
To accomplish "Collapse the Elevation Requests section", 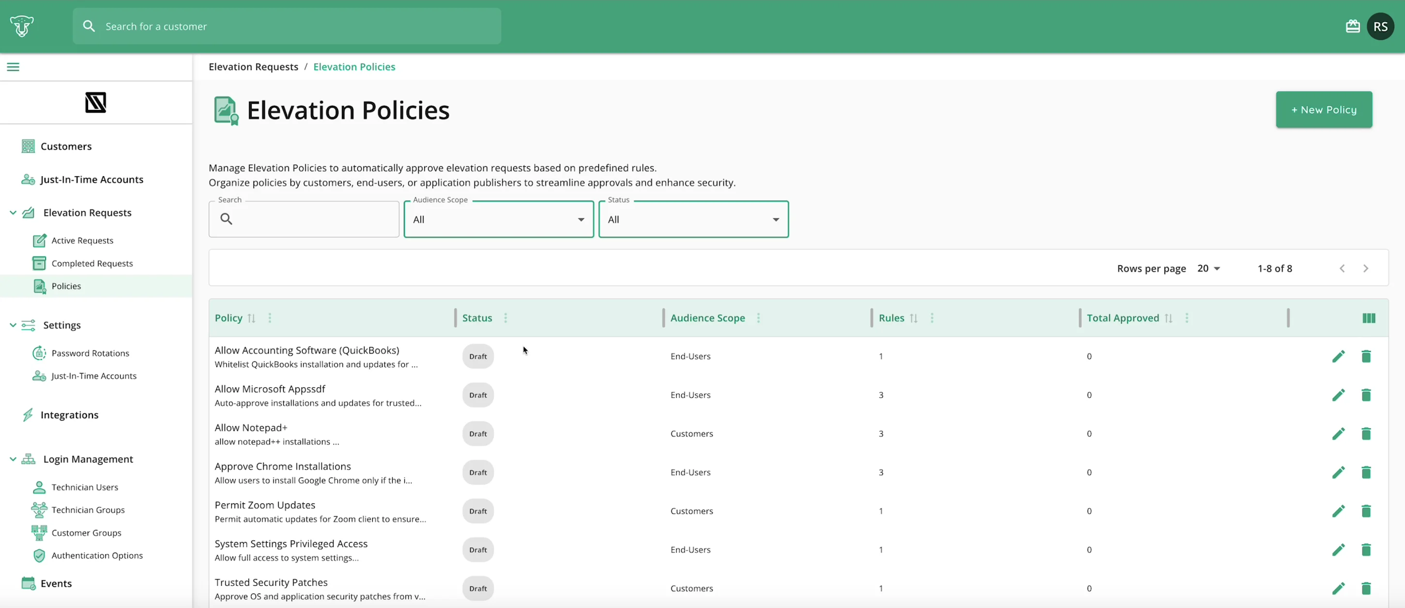I will (13, 213).
